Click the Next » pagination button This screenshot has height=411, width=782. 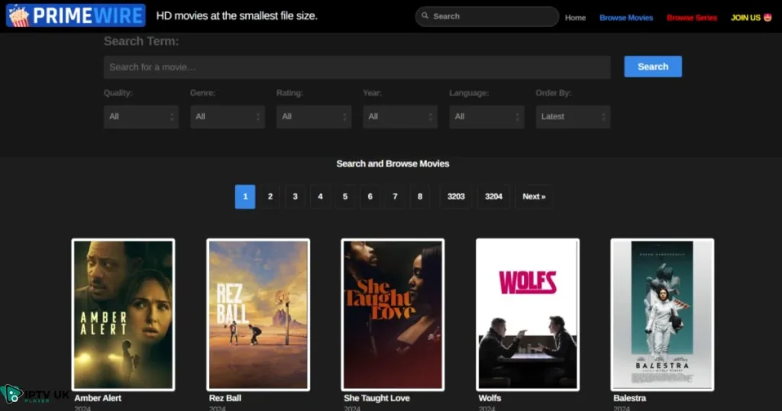(x=534, y=196)
